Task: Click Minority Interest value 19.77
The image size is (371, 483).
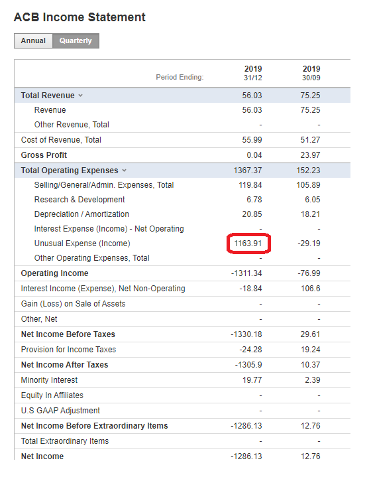Action: 252,379
